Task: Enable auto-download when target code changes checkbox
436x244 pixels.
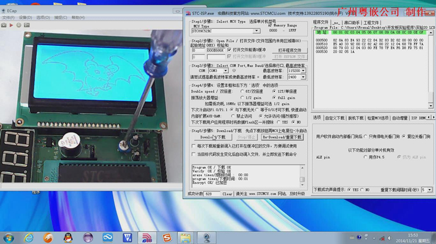Action: [194, 154]
